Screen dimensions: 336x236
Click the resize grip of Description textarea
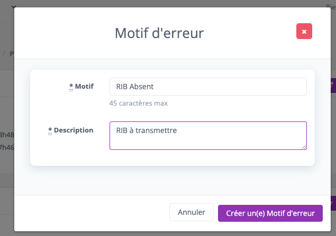click(x=304, y=147)
